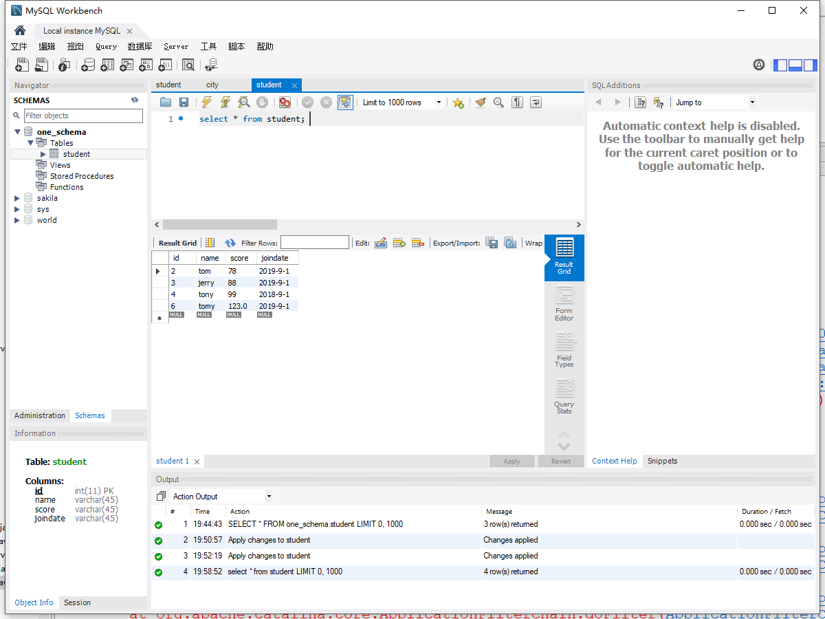This screenshot has height=619, width=825.
Task: Create a new table icon
Action: (107, 65)
